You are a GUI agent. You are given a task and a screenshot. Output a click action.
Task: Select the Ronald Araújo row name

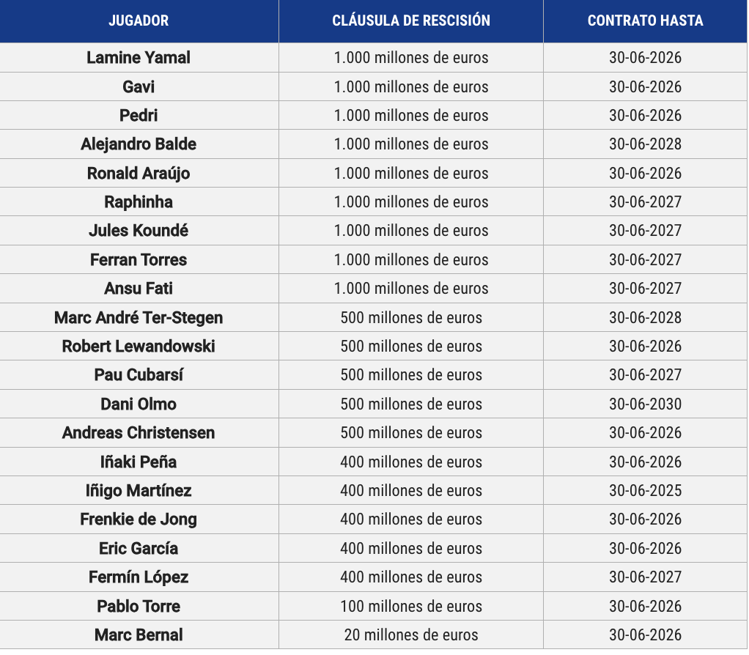139,173
